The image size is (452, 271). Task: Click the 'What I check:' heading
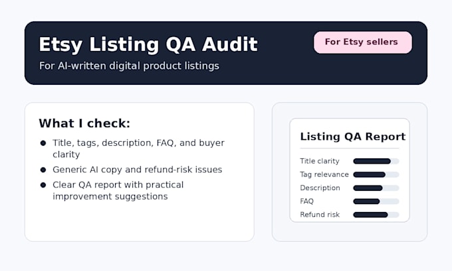tap(84, 123)
